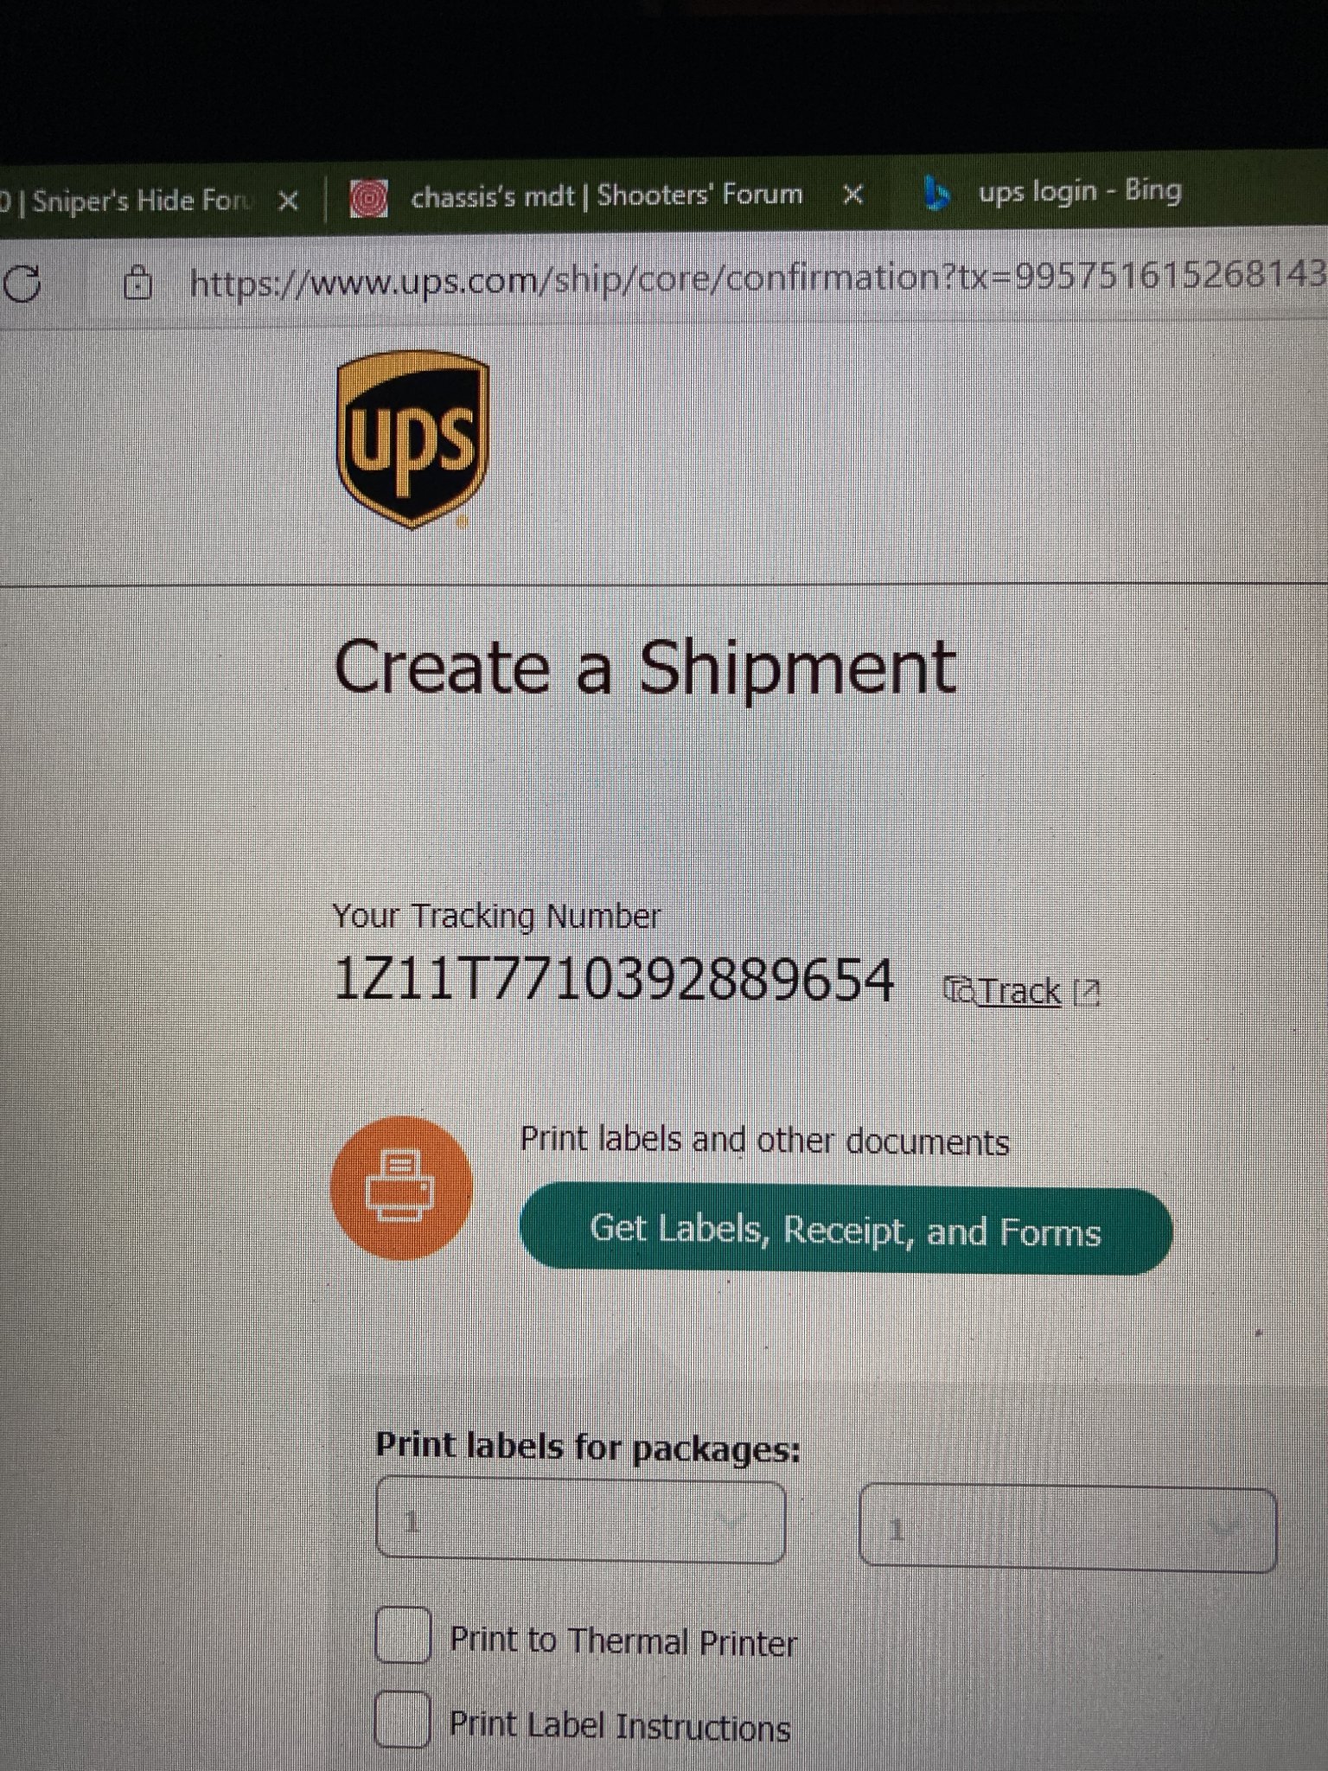This screenshot has height=1771, width=1328.
Task: Close the Sniper's Hide Forum tab
Action: (289, 201)
